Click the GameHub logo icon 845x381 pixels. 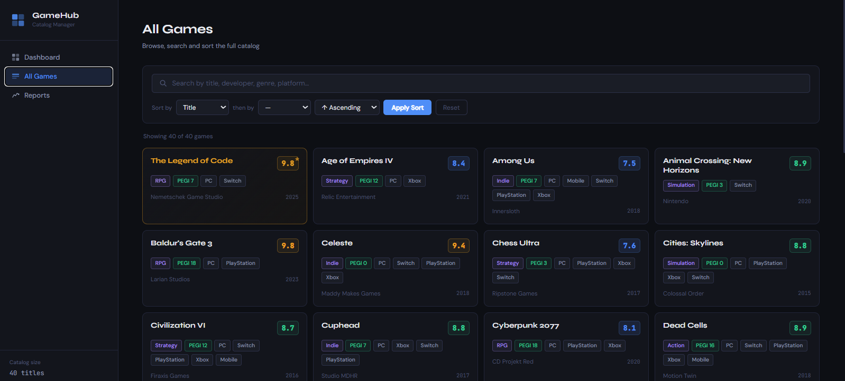click(x=18, y=20)
